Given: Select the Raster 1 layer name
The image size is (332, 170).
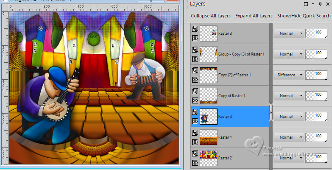Looking at the screenshot, I should click(225, 137).
